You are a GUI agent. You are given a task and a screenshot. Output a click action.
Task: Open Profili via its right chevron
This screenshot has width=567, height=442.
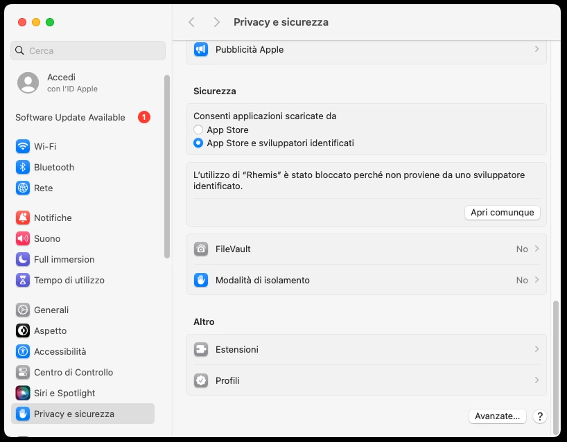[537, 380]
